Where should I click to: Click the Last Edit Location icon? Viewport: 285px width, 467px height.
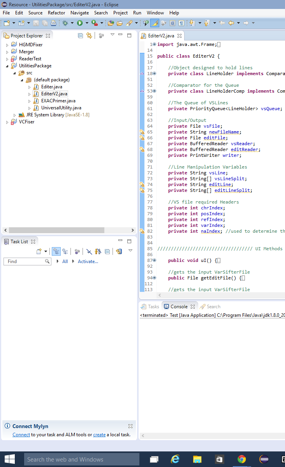pyautogui.click(x=222, y=23)
